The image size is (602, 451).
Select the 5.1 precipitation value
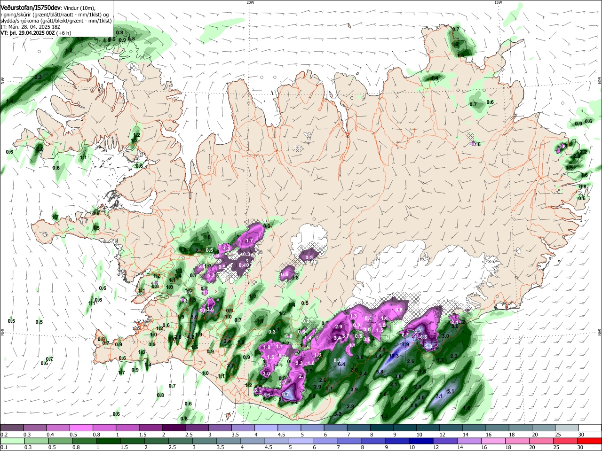click(450, 391)
